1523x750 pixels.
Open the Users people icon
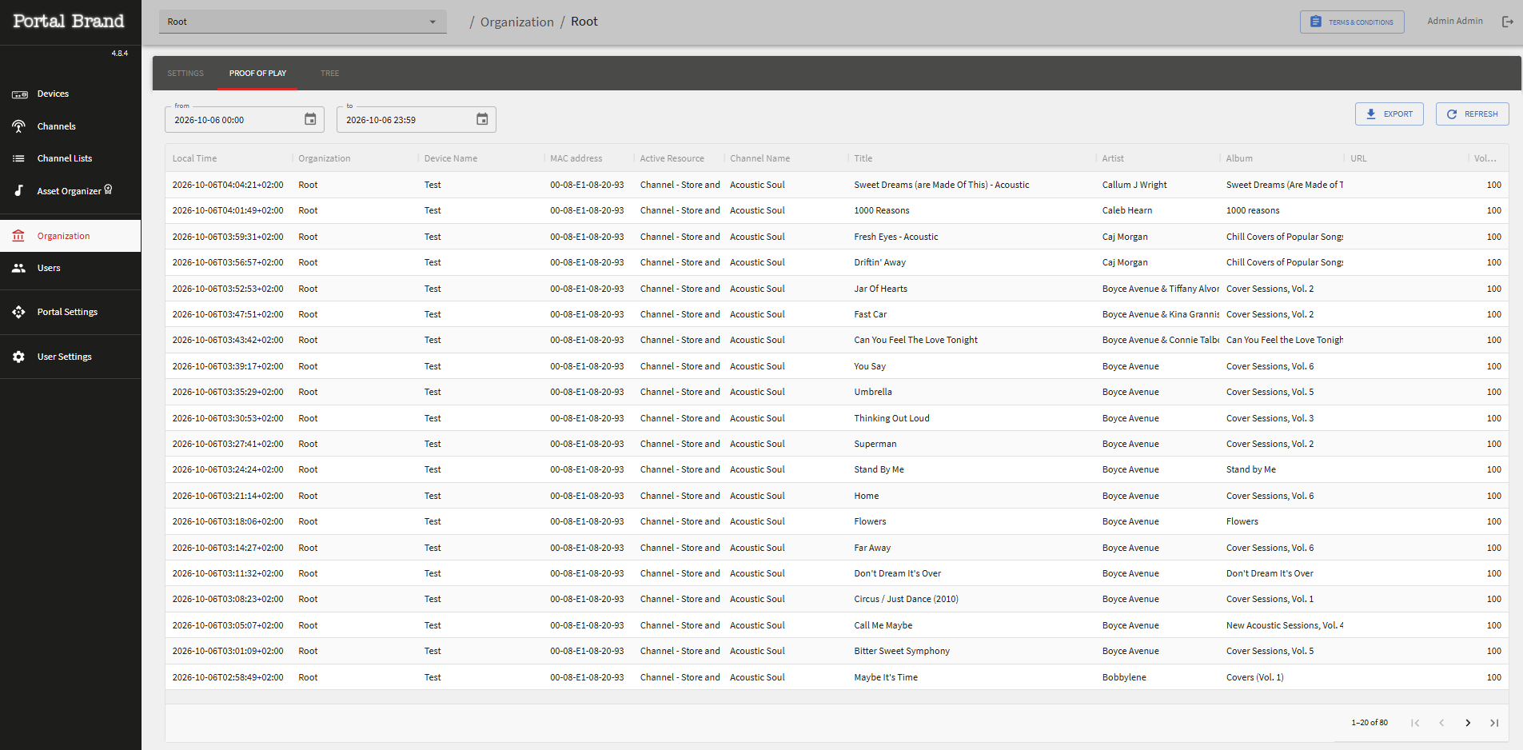coord(18,268)
